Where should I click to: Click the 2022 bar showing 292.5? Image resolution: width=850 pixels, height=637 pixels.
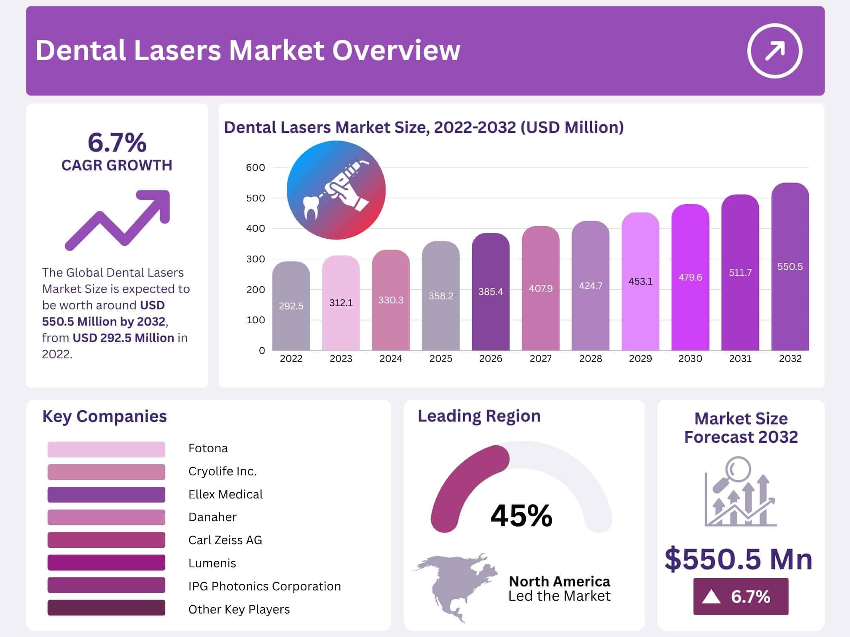(x=291, y=306)
